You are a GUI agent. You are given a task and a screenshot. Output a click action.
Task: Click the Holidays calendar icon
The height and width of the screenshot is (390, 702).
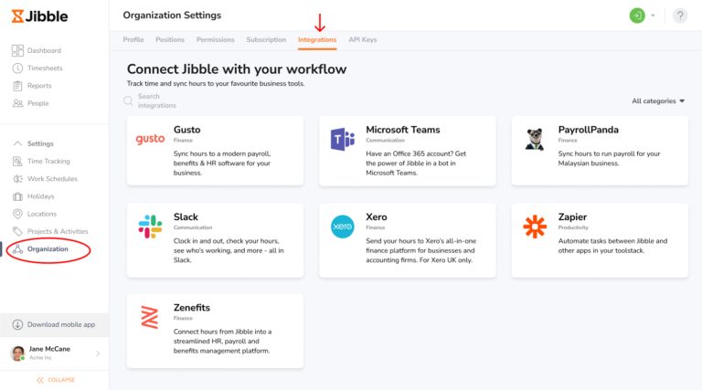pyautogui.click(x=18, y=196)
